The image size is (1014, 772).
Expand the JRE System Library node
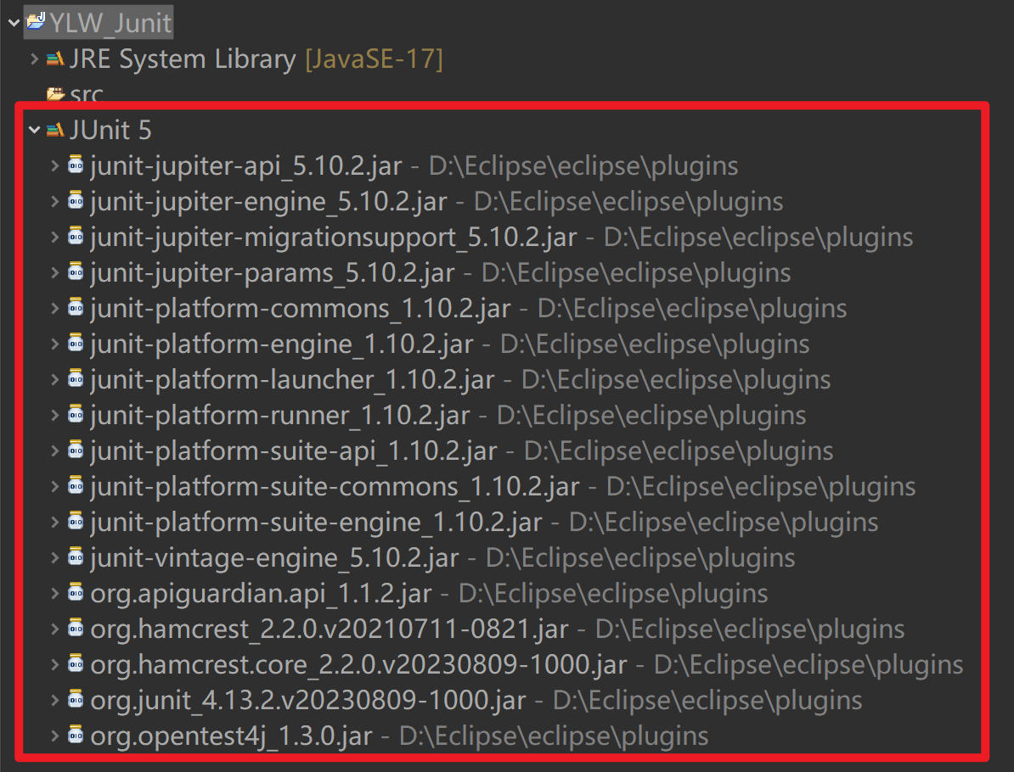(x=34, y=59)
